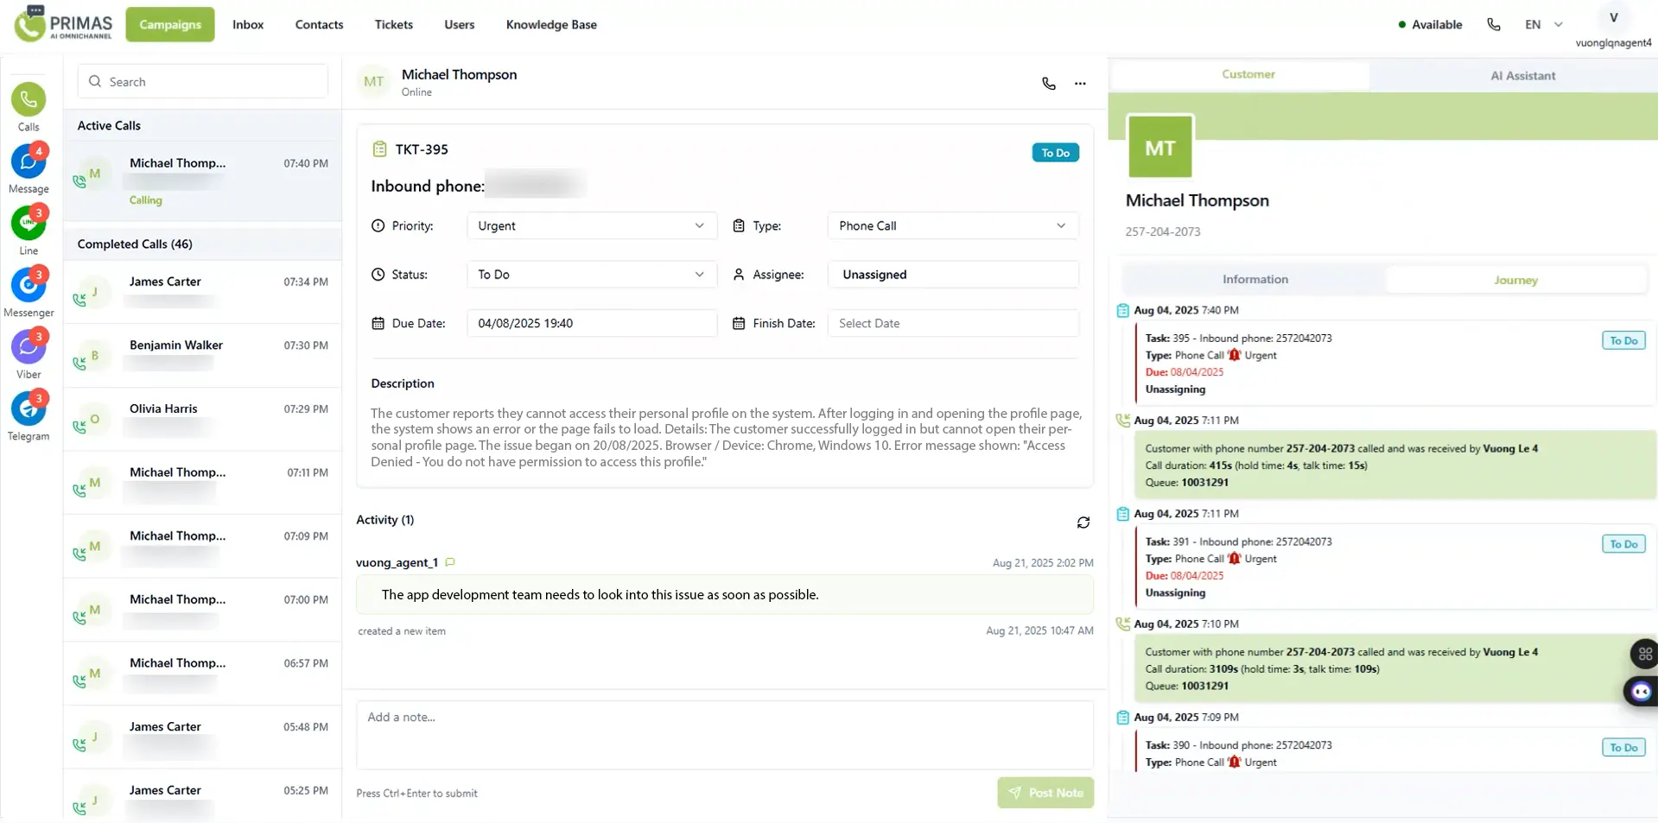
Task: Open the Messenger channel icon
Action: [29, 286]
